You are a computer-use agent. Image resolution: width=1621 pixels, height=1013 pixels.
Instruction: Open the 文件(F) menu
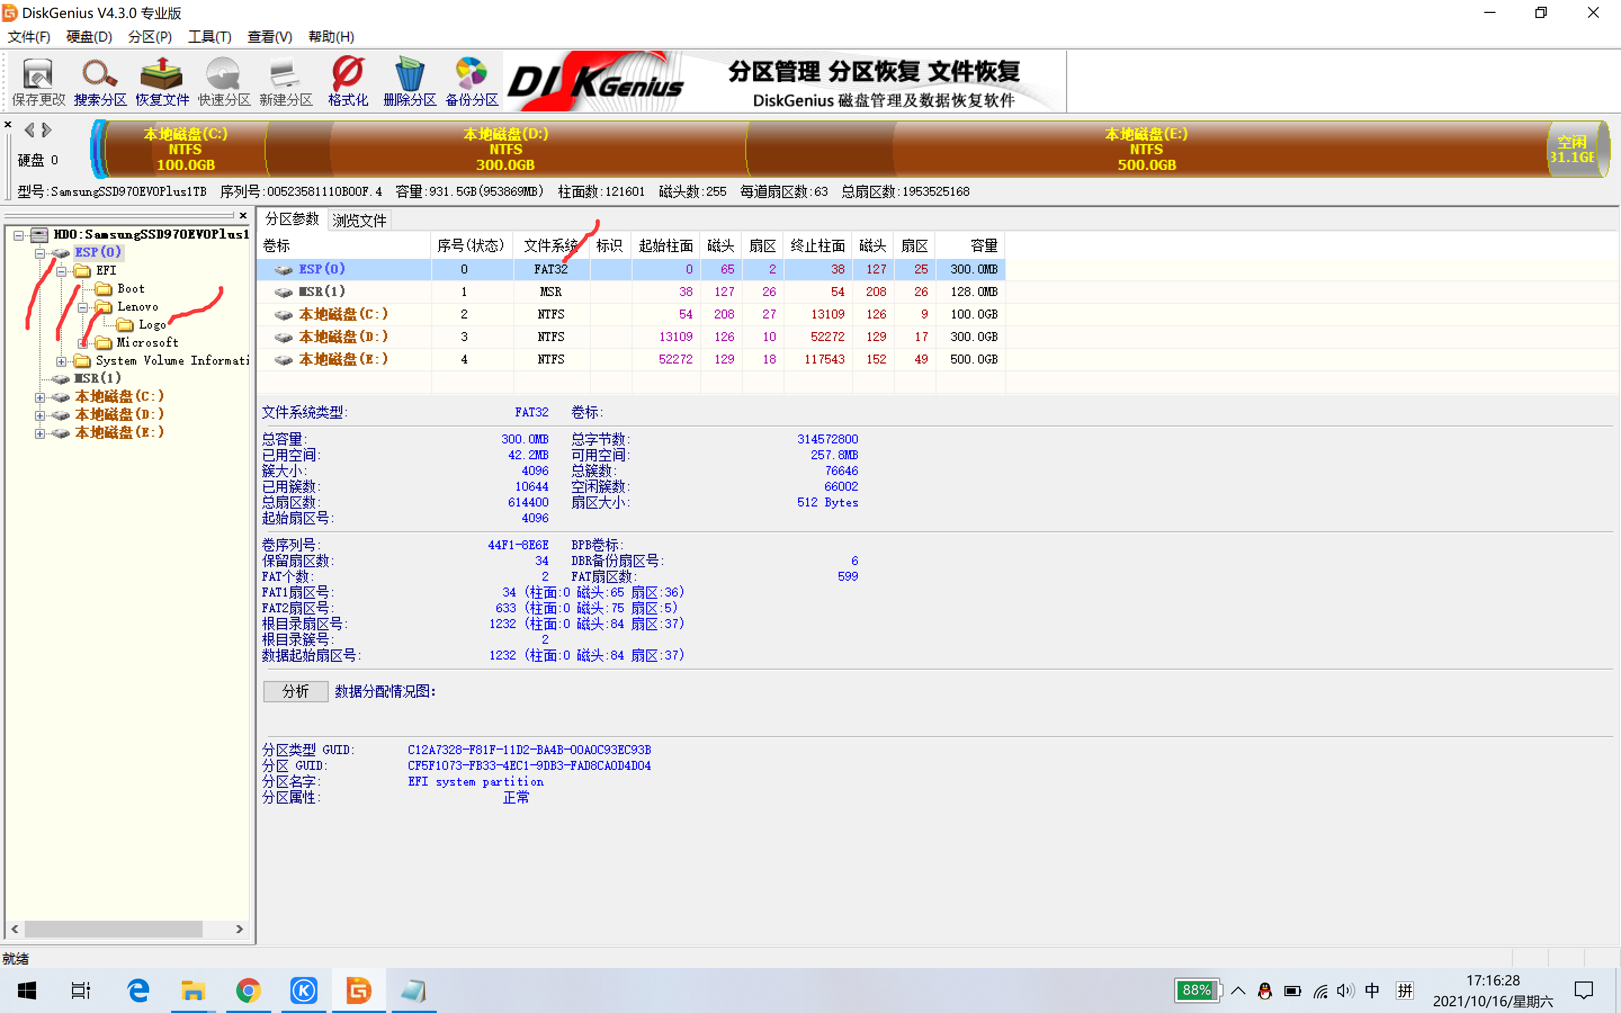point(29,37)
